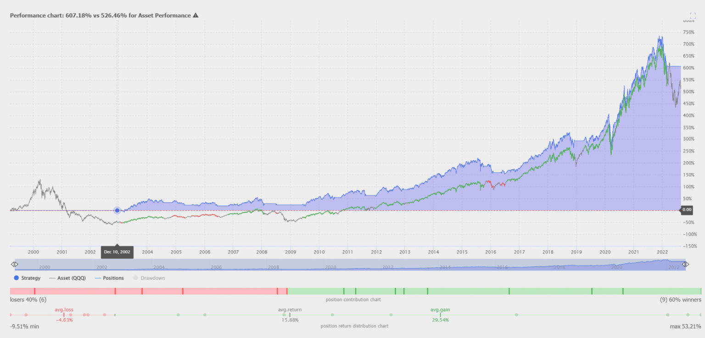Click the avg.gain marker in the distribution chart

click(x=440, y=315)
